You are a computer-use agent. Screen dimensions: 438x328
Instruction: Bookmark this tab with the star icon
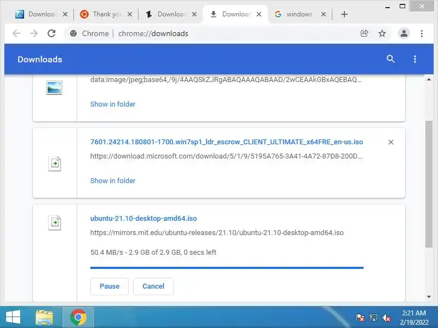tap(382, 33)
